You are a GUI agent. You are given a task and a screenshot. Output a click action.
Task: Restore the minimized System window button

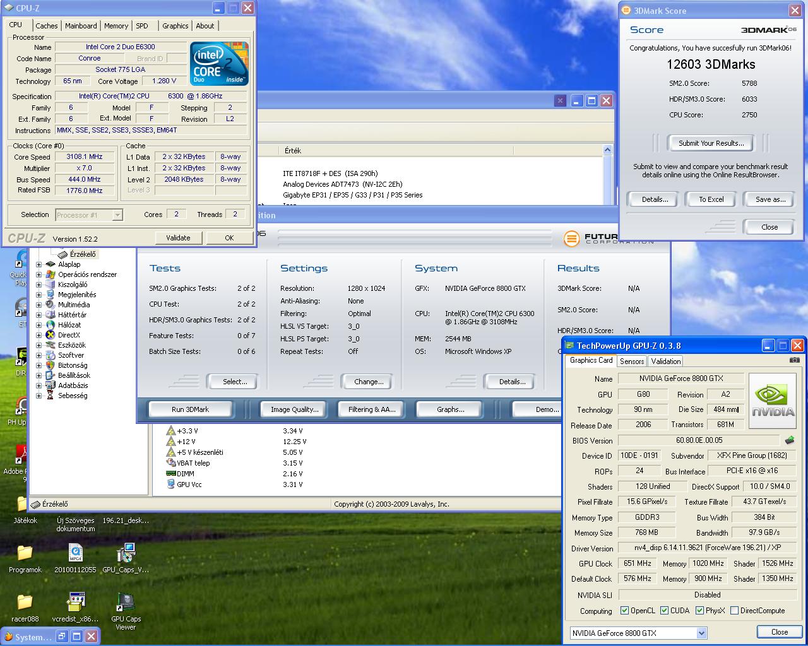pos(62,637)
